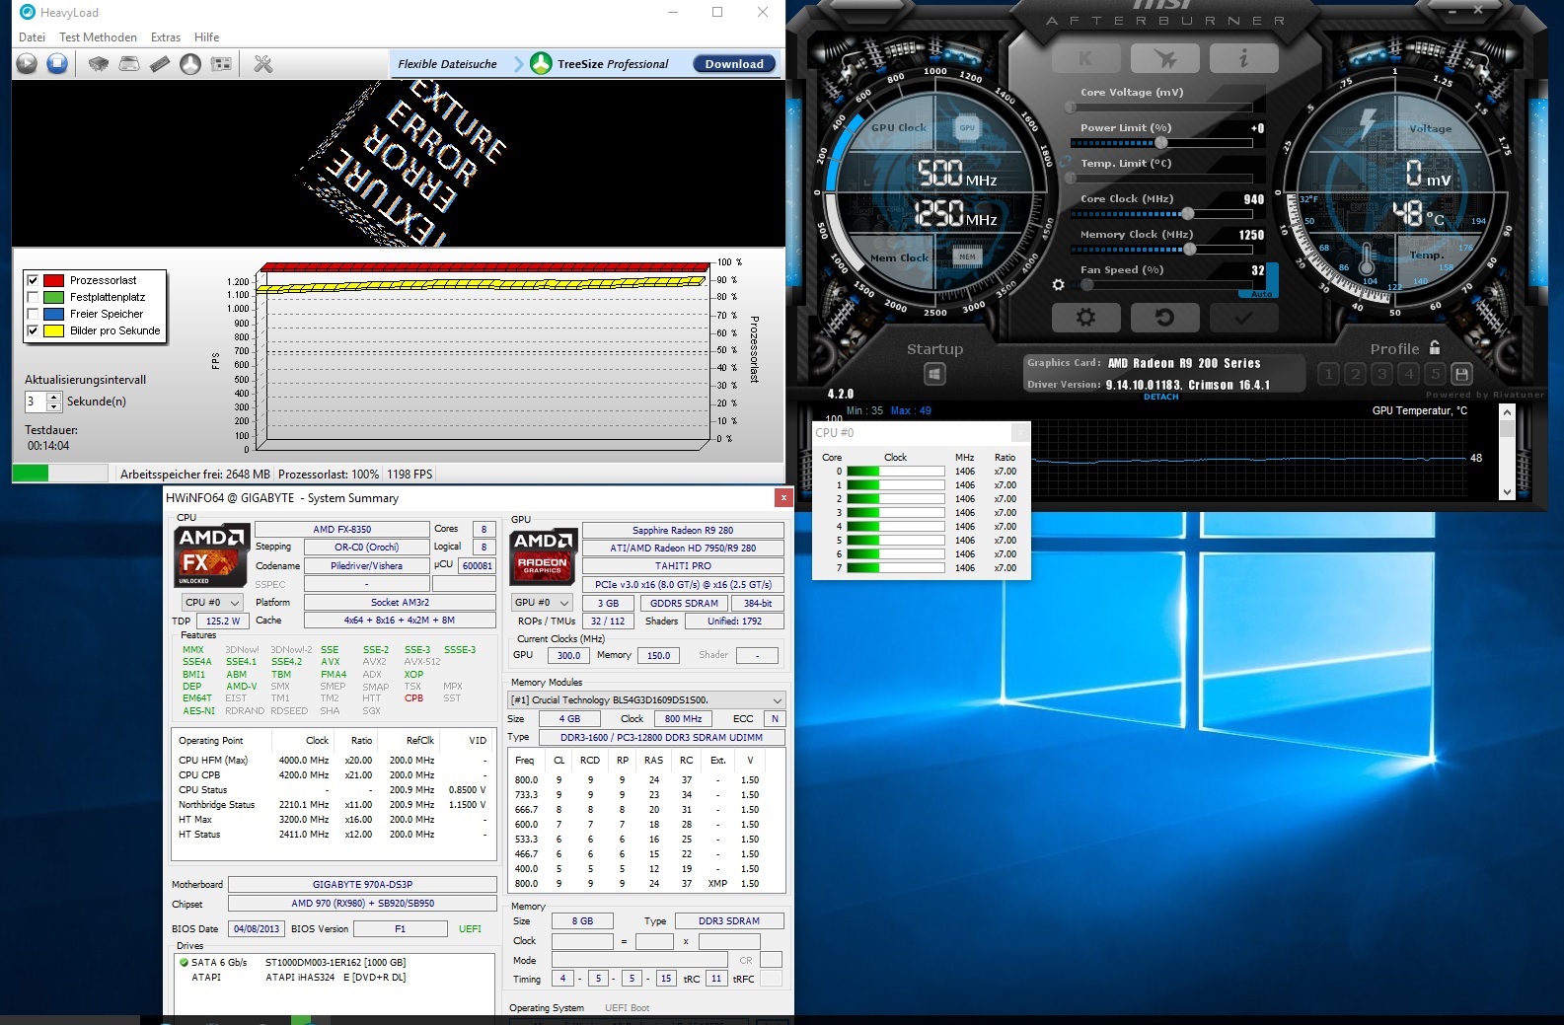Click the Fan Speed slider handle
The image size is (1564, 1025).
[1086, 285]
